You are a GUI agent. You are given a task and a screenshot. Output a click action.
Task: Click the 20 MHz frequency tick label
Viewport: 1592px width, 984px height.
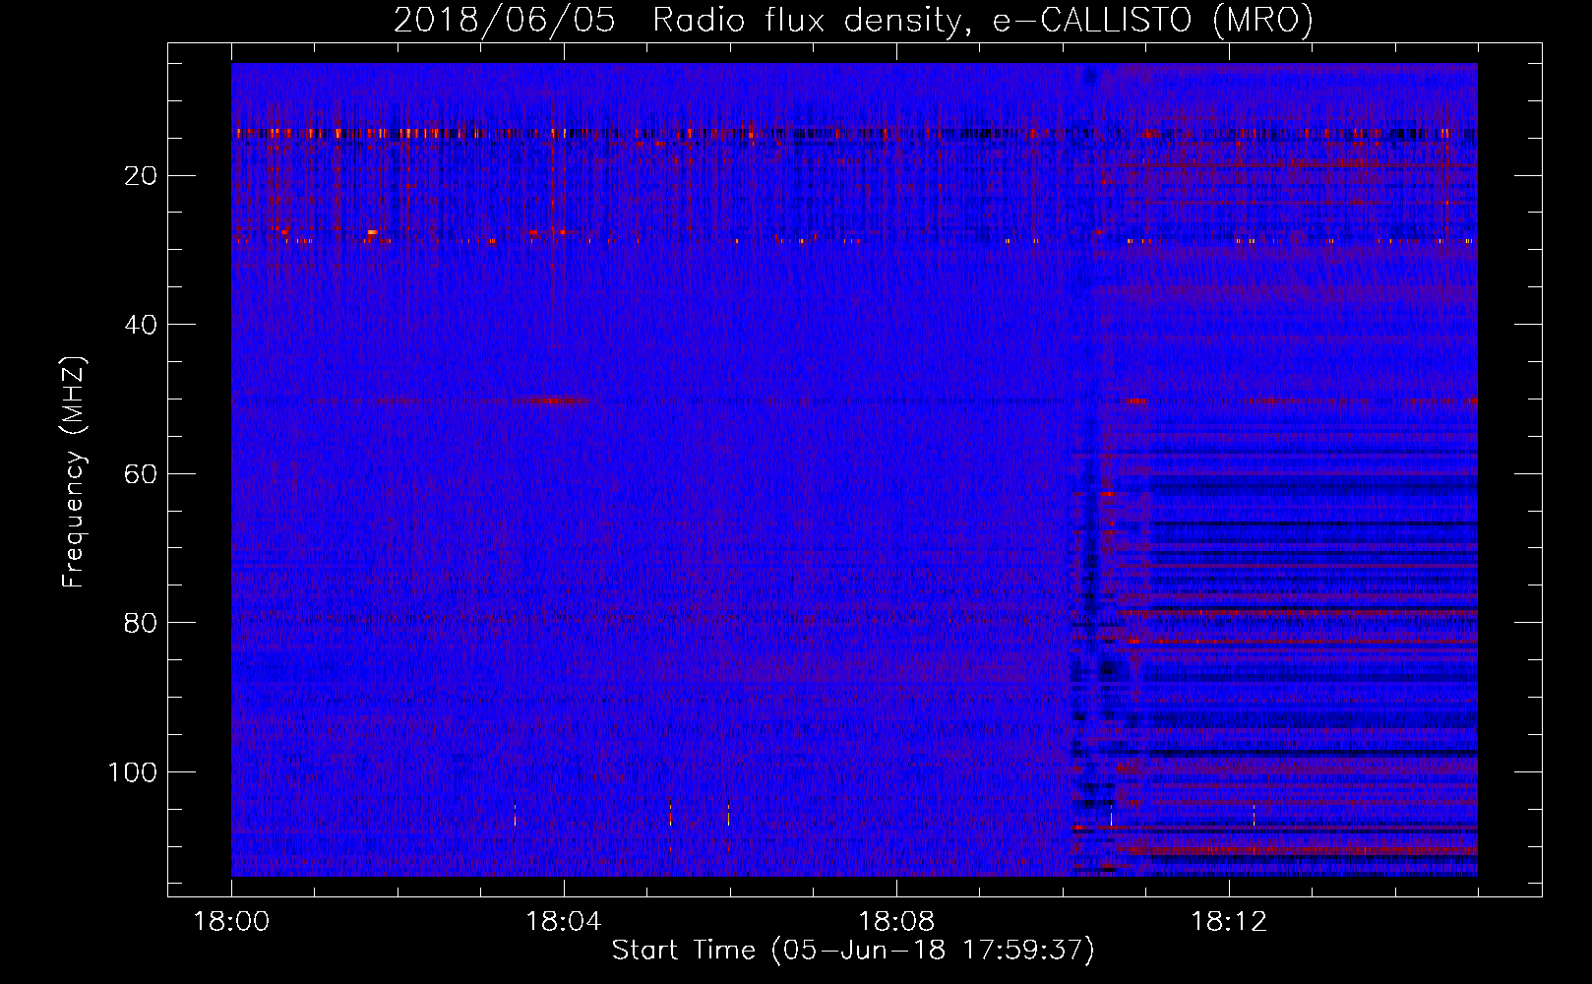(x=141, y=176)
